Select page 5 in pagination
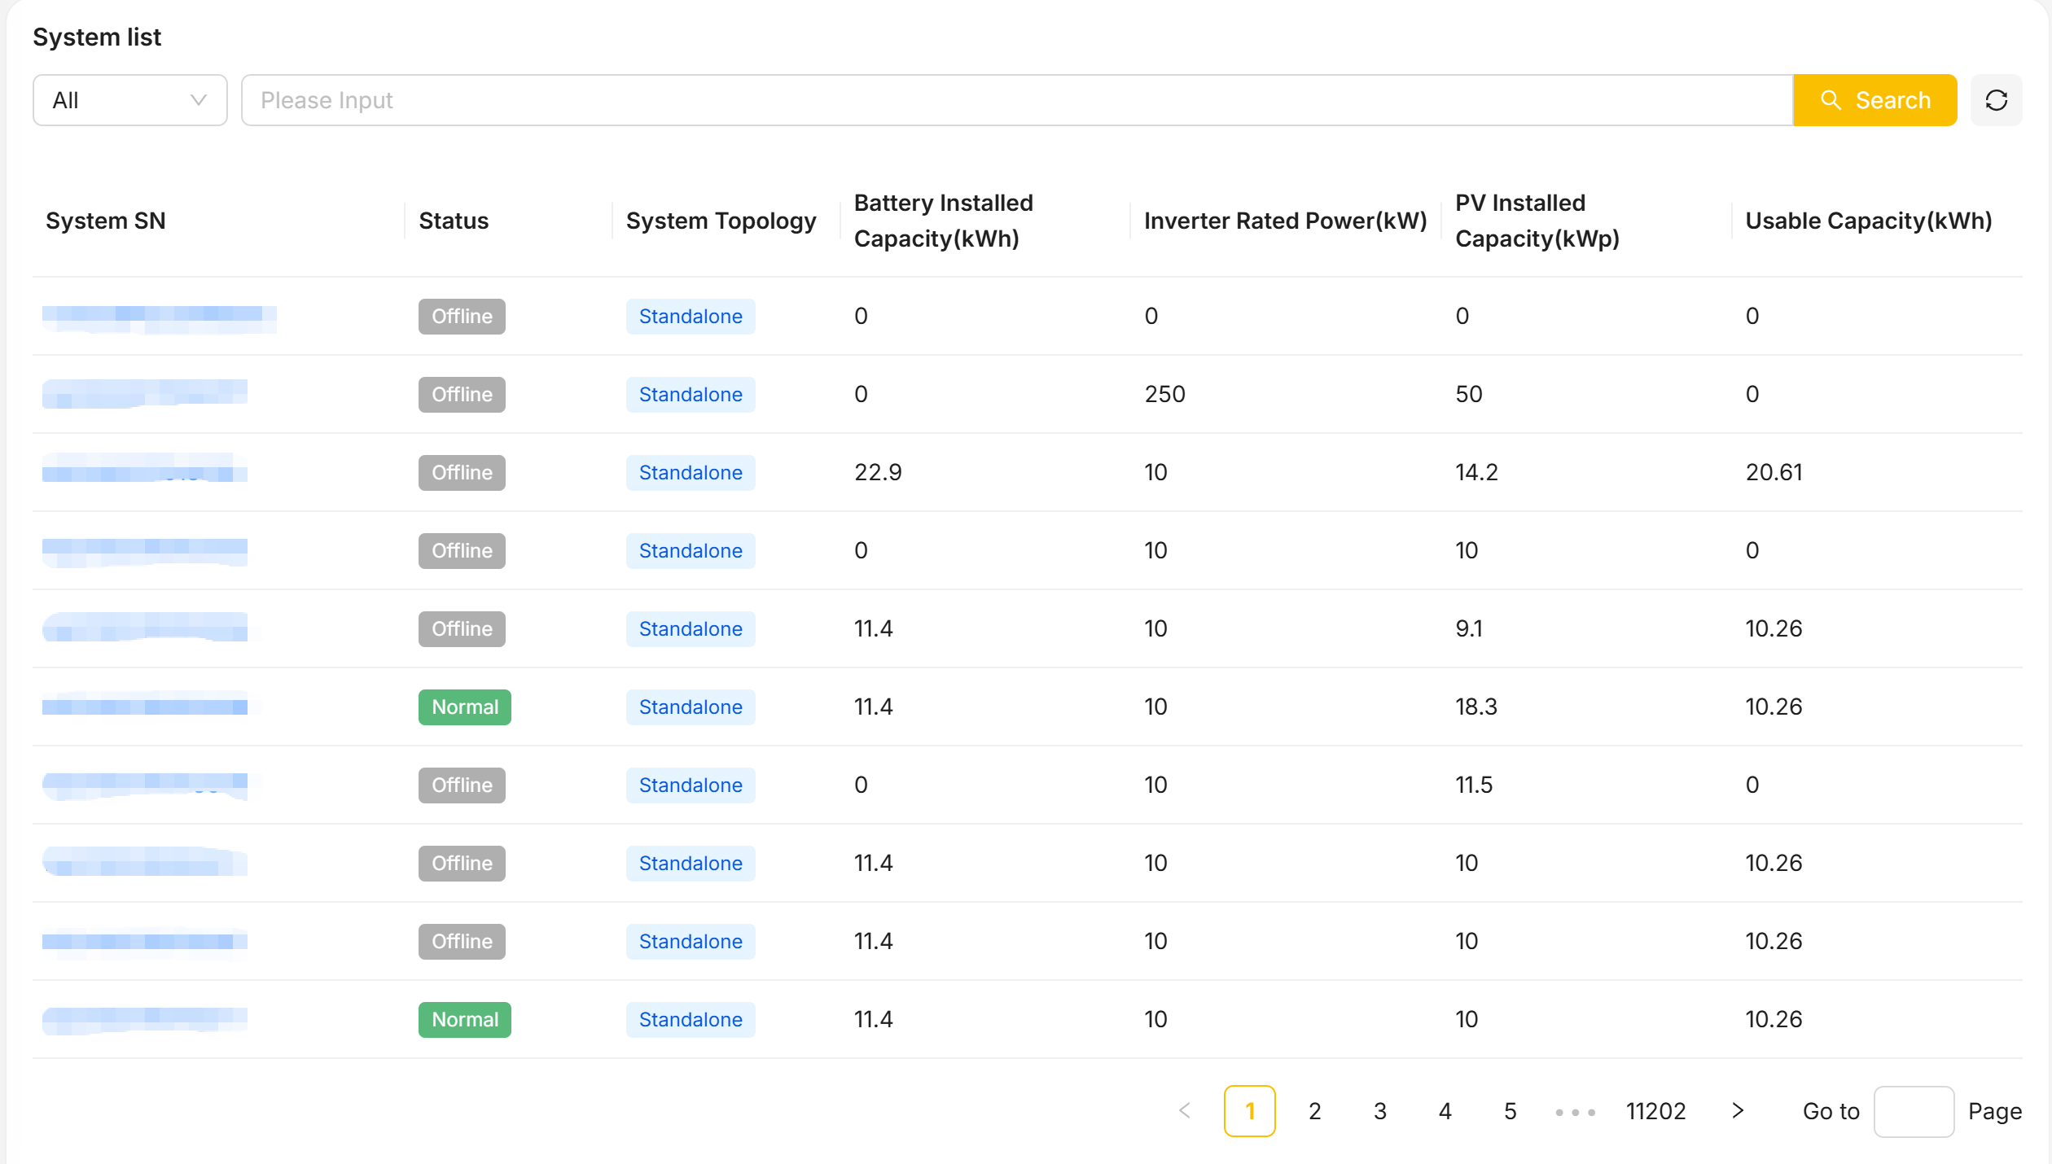 [x=1510, y=1110]
